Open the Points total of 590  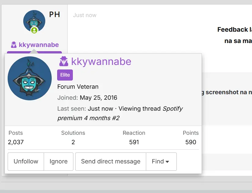(191, 142)
